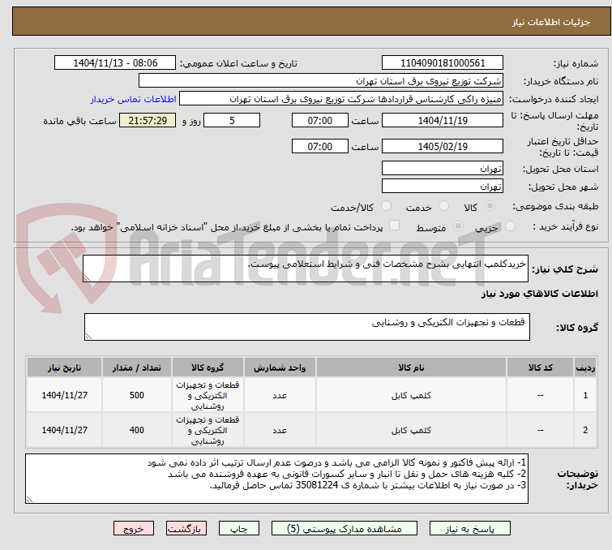Click the resize handle of the buyer notes area
This screenshot has height=550, width=612.
click(29, 499)
